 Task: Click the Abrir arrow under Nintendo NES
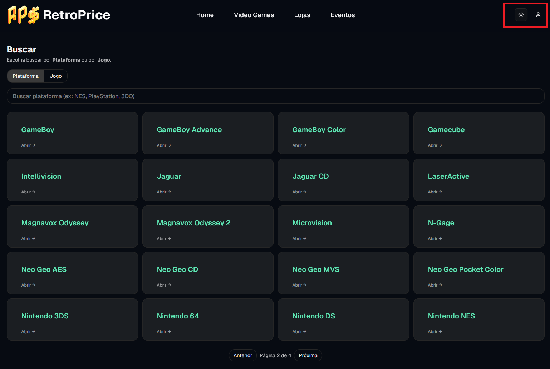(435, 332)
